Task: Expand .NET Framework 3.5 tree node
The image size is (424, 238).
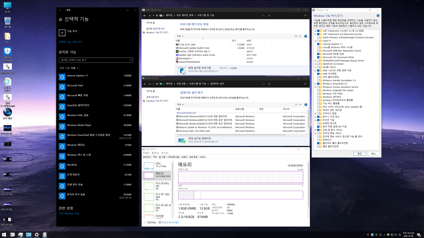Action: point(315,31)
